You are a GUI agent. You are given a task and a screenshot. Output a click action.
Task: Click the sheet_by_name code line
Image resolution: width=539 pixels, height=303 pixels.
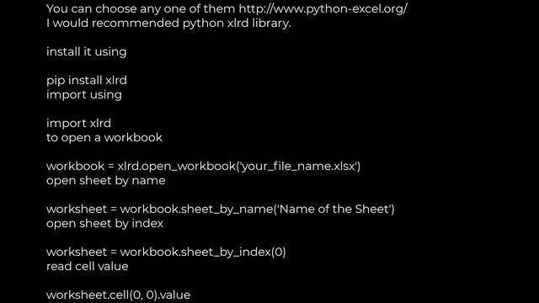tap(221, 210)
